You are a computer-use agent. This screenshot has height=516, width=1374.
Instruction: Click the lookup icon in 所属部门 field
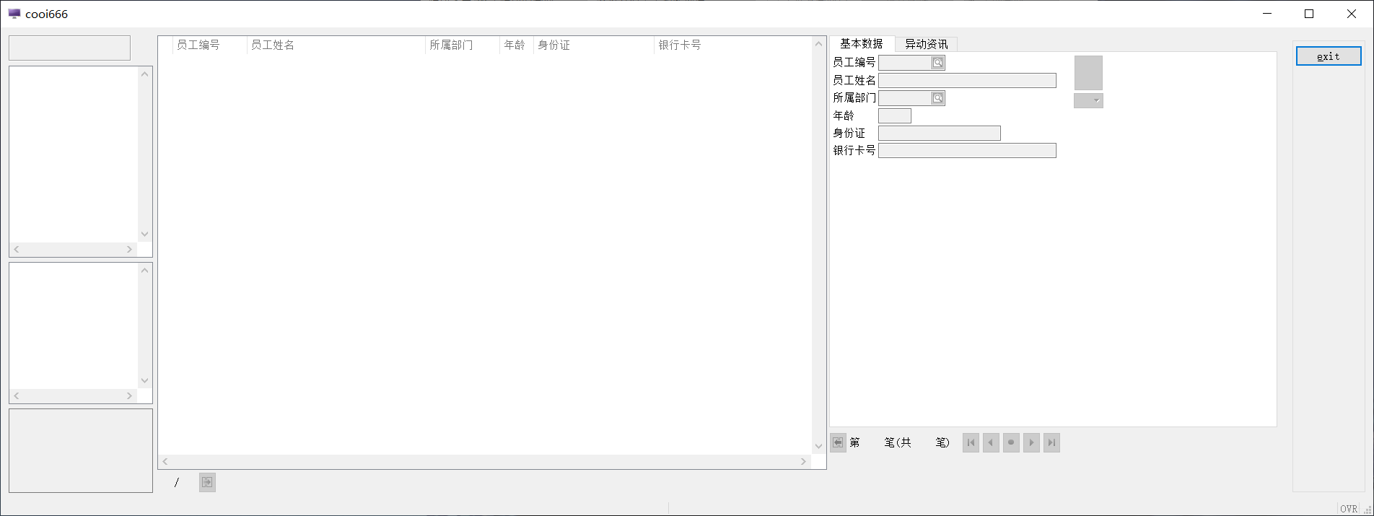pyautogui.click(x=937, y=98)
